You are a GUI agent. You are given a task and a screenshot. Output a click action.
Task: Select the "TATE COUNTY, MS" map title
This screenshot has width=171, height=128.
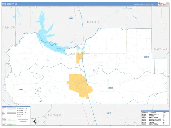coord(10,4)
